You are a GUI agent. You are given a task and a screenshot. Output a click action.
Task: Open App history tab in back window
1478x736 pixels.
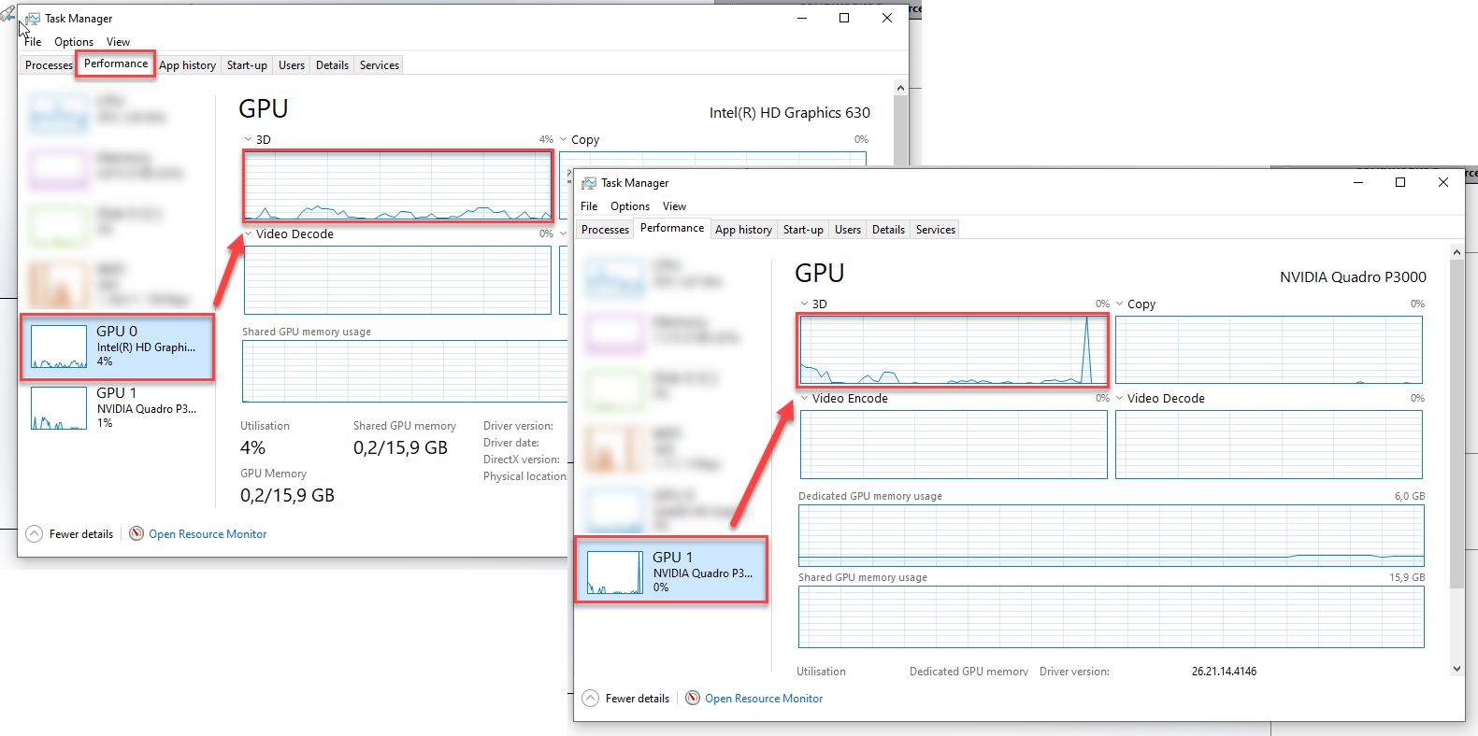(x=187, y=65)
